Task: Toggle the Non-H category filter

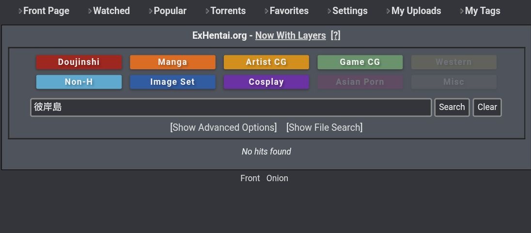Action: coord(79,82)
